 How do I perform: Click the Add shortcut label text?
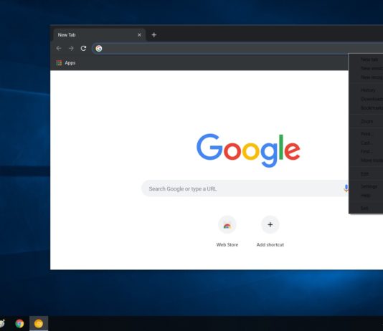click(x=270, y=244)
